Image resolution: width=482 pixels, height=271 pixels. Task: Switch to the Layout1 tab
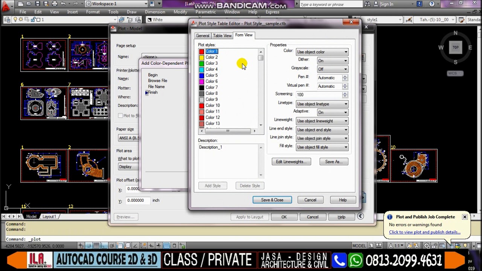[x=49, y=216]
